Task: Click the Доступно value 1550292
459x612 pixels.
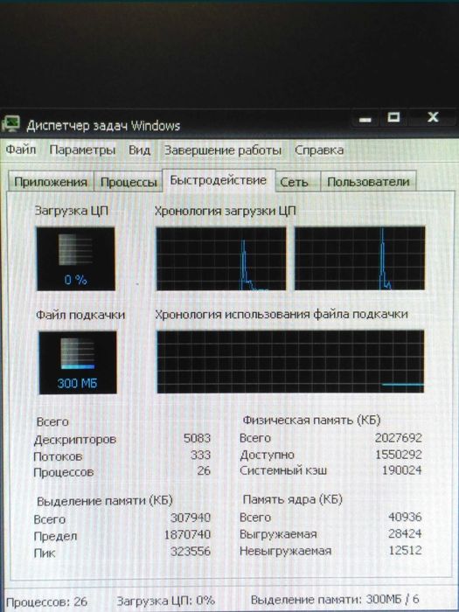Action: click(399, 455)
